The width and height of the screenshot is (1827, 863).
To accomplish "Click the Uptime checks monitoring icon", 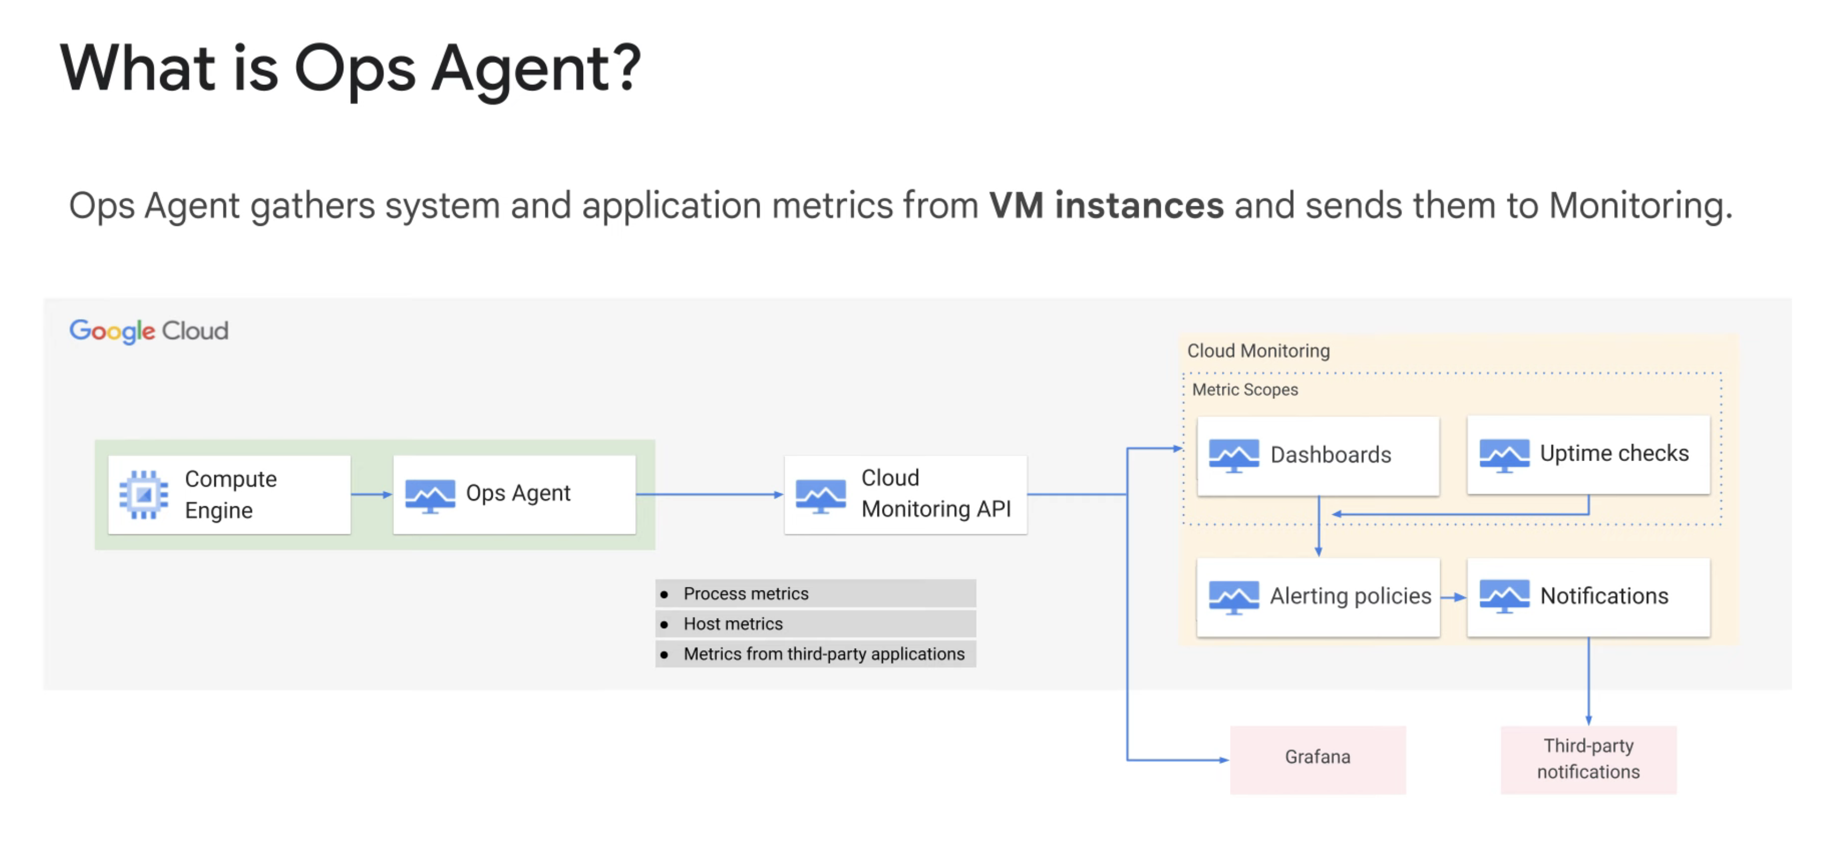I will (1504, 455).
